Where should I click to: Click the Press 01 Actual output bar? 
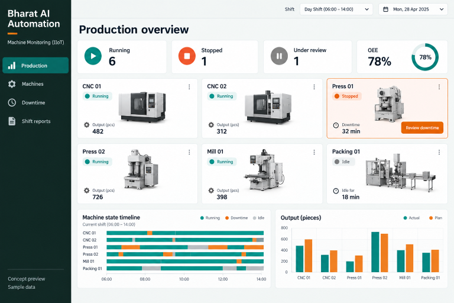pyautogui.click(x=350, y=267)
